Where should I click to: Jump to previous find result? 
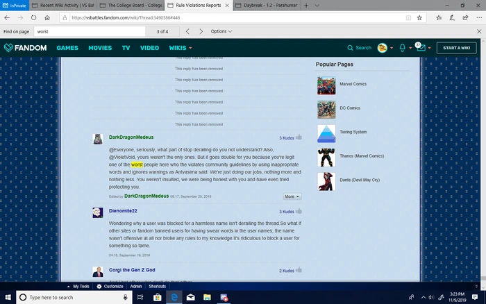187,31
